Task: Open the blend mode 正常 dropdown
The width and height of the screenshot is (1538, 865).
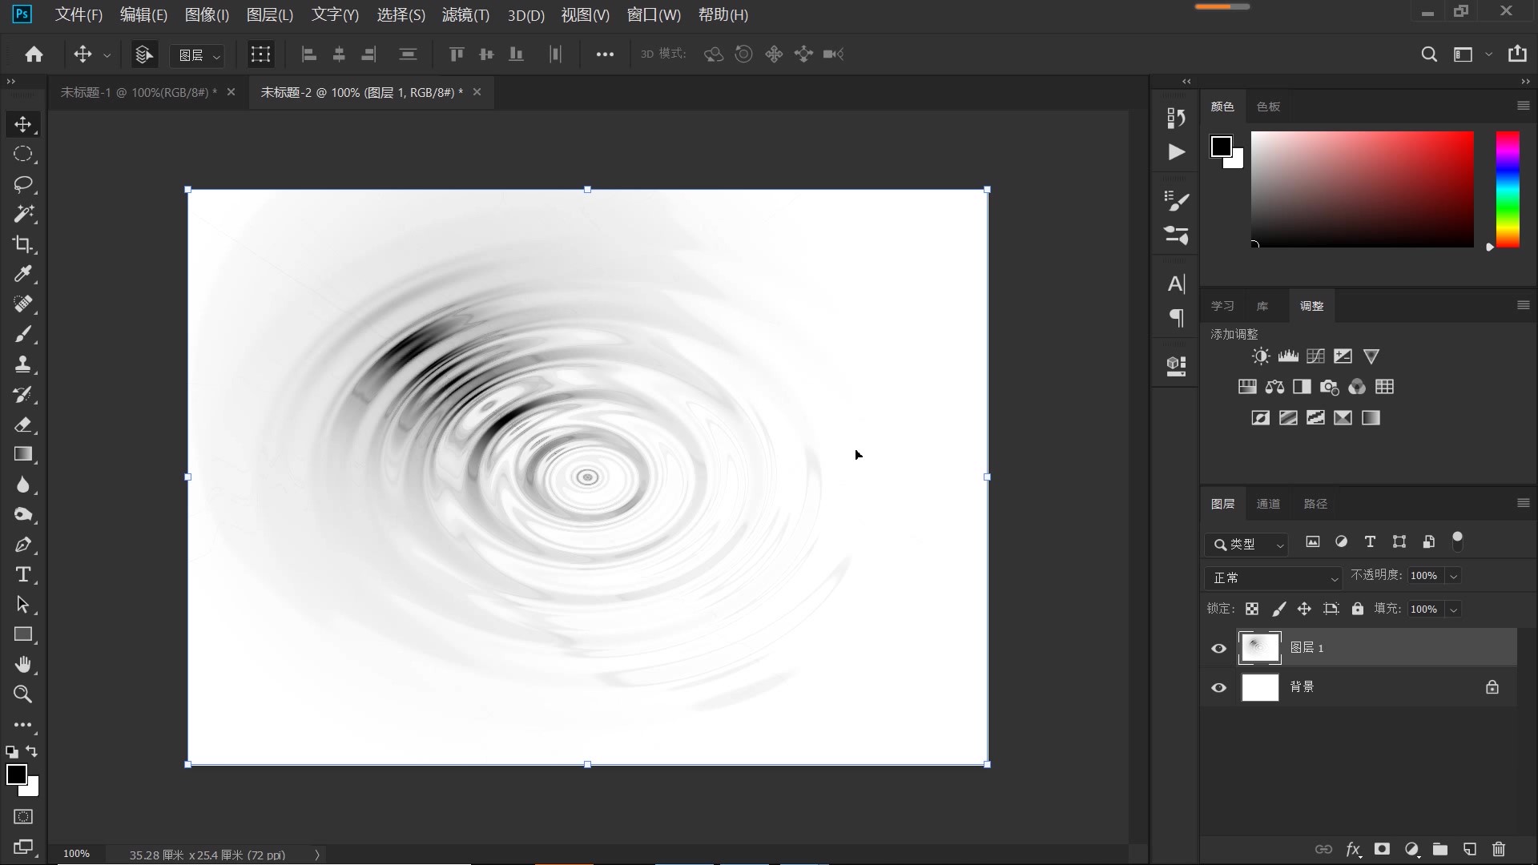Action: [x=1273, y=577]
